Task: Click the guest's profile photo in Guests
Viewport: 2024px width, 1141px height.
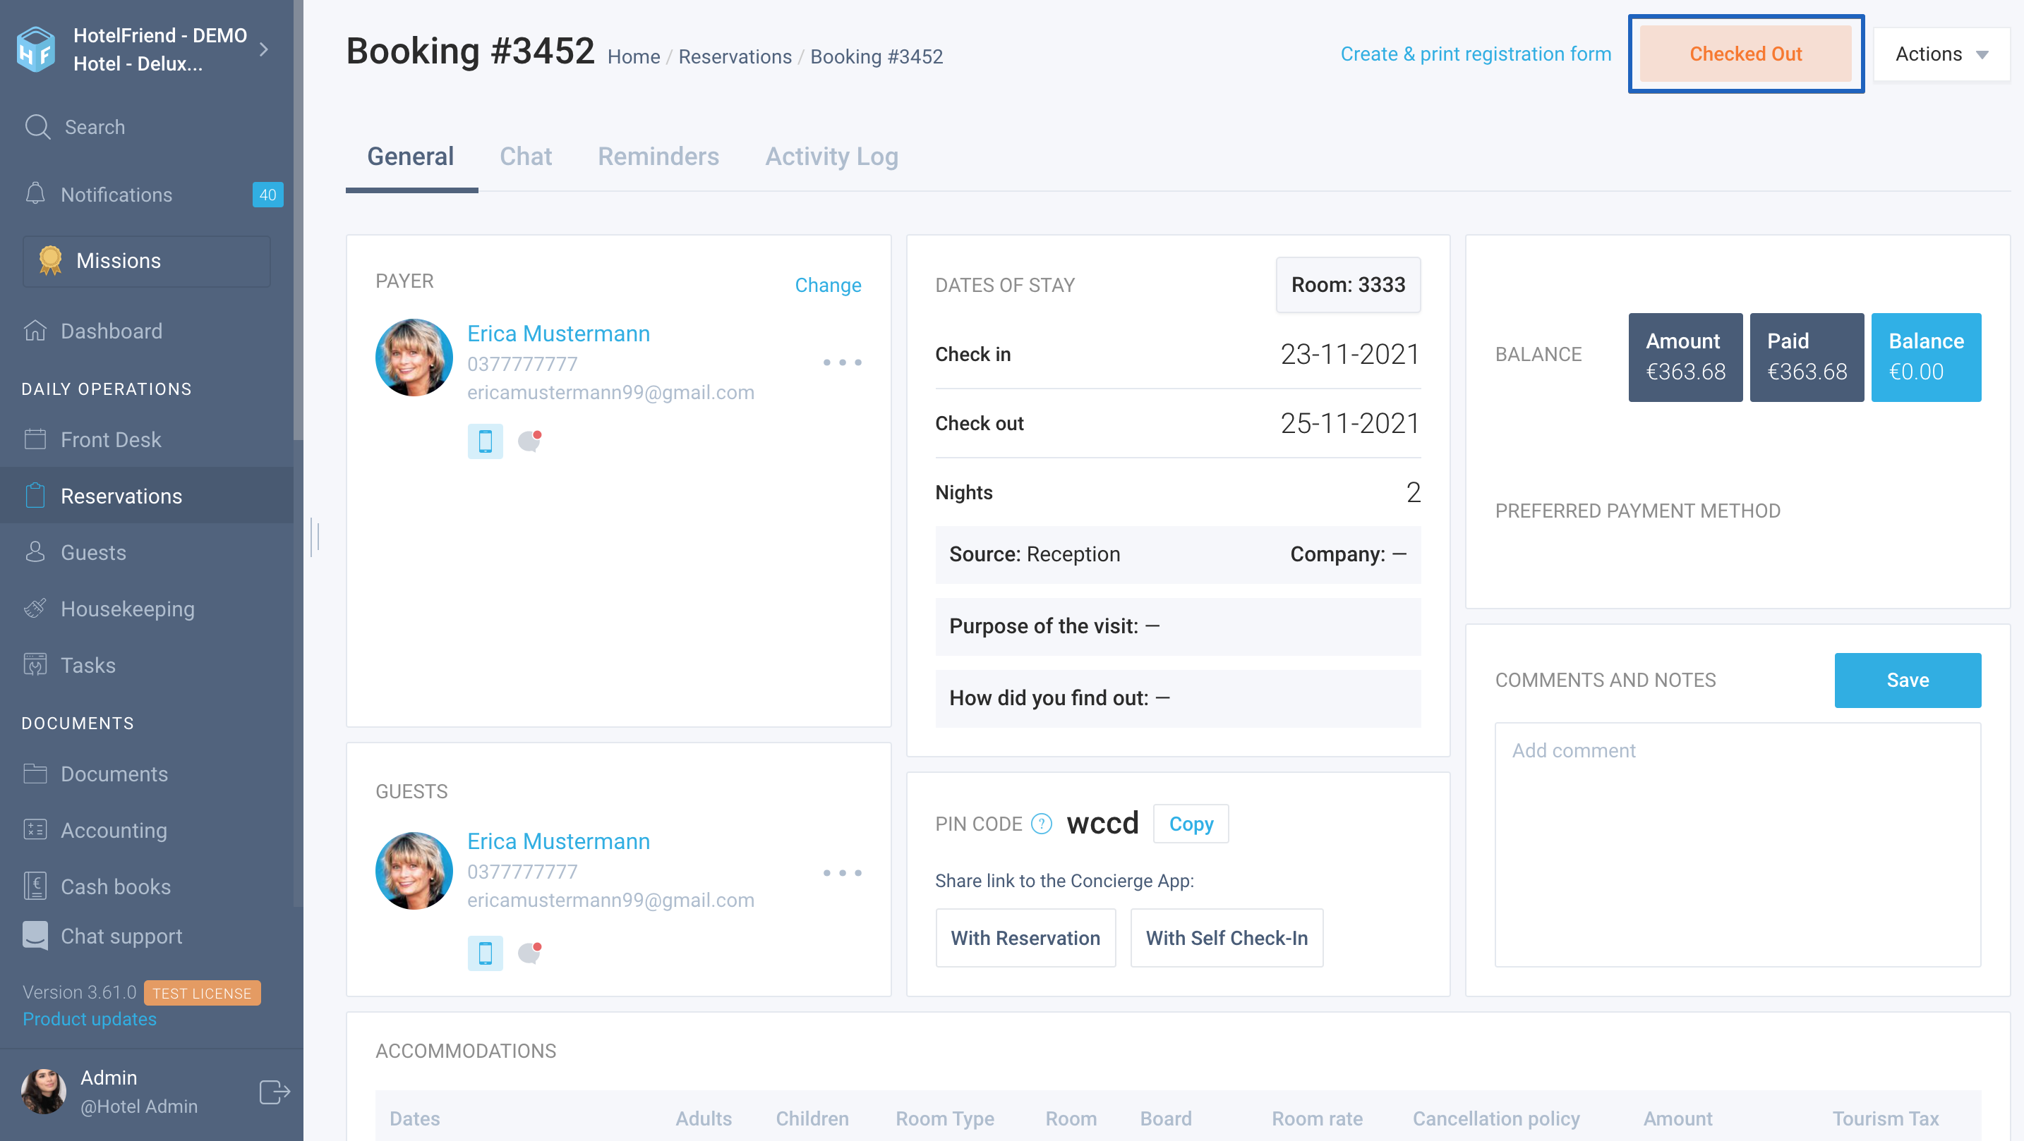Action: coord(414,871)
